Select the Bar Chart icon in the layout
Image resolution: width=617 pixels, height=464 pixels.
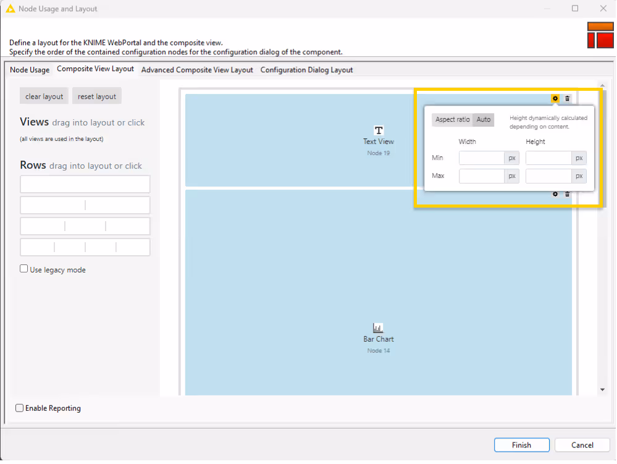click(x=378, y=327)
